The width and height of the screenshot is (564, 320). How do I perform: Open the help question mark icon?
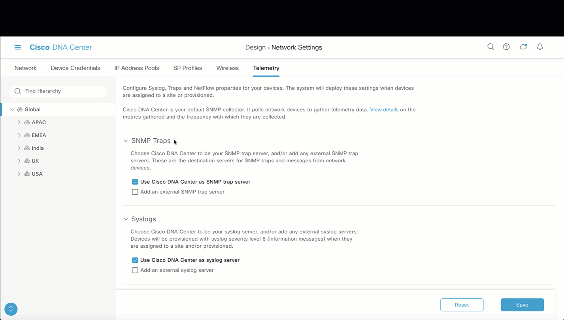[x=506, y=47]
